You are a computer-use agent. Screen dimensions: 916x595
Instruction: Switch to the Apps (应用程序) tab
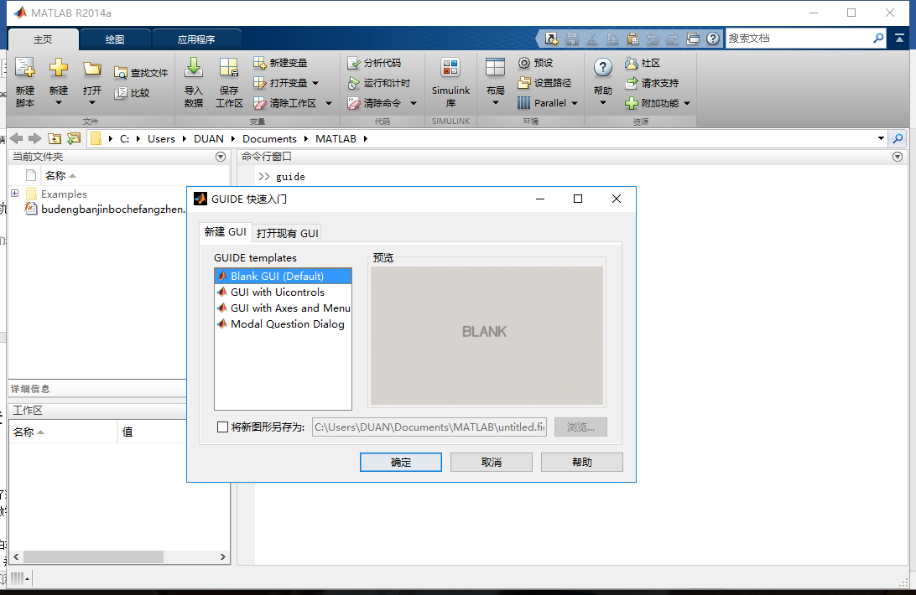196,39
